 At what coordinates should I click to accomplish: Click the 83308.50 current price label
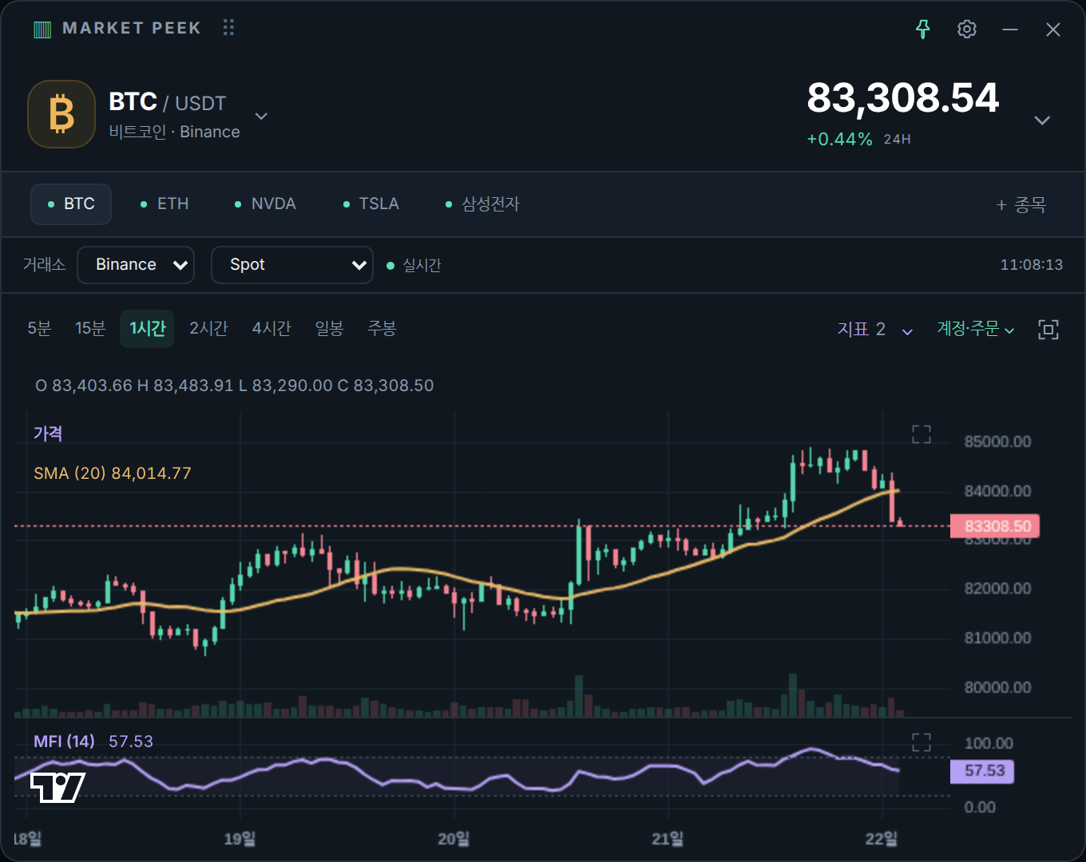point(994,526)
